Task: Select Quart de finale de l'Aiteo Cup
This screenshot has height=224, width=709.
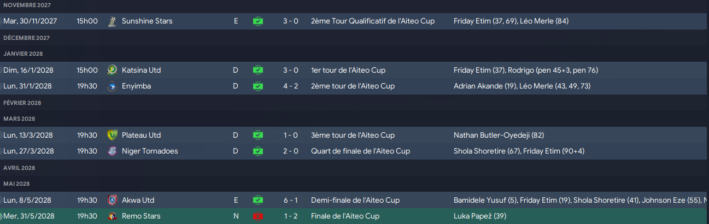Action: 360,151
